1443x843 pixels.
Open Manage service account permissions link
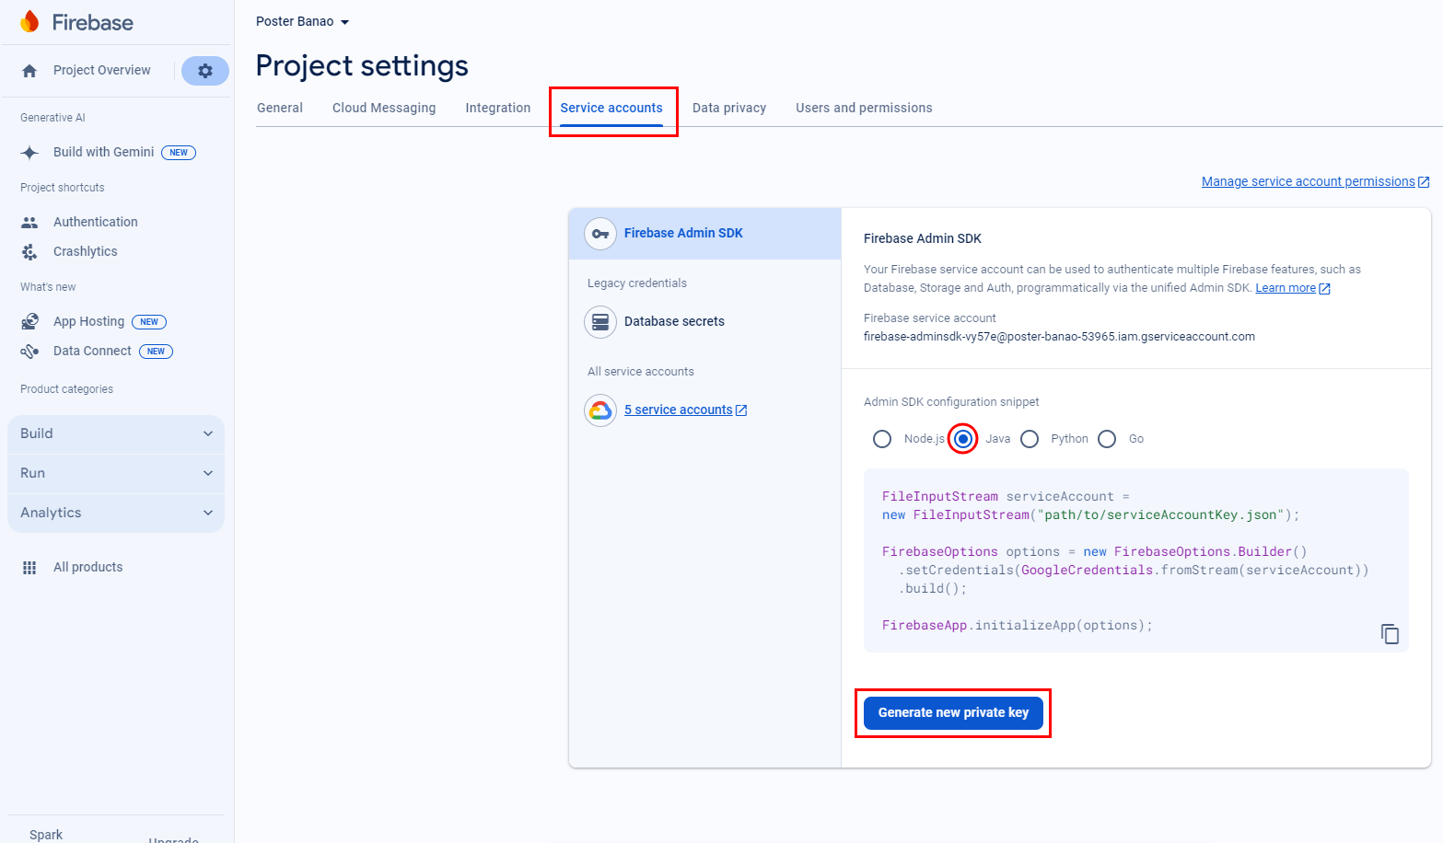pos(1308,182)
